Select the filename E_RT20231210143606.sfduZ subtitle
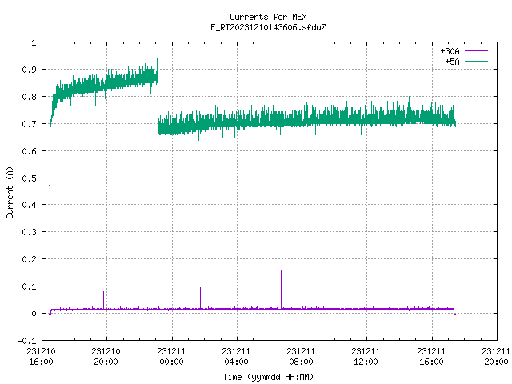This screenshot has height=384, width=512. [268, 27]
